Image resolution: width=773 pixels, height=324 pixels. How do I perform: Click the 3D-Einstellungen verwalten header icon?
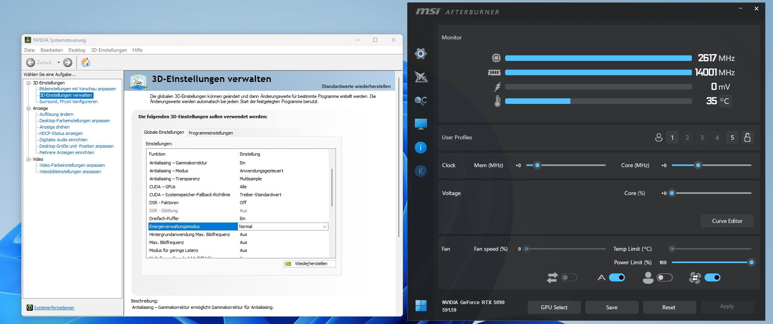pos(139,81)
